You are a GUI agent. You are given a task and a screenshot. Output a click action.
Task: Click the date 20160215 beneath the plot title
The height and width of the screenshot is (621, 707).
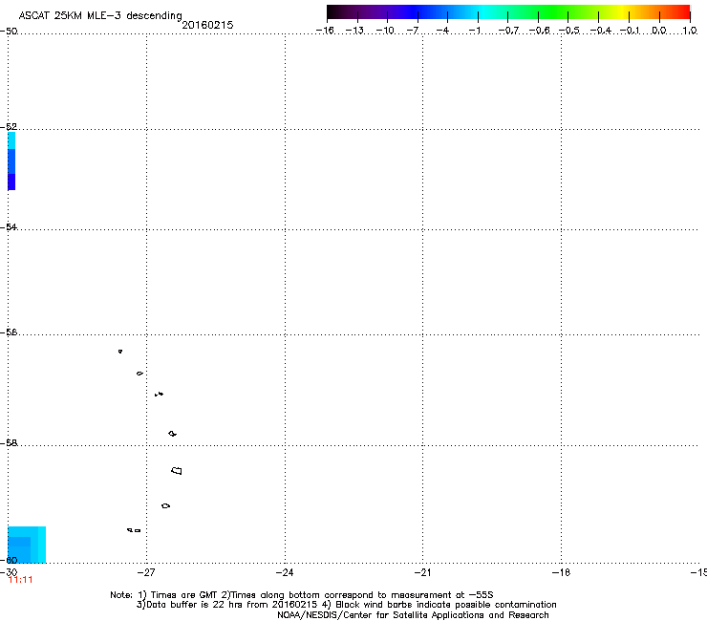pyautogui.click(x=207, y=25)
